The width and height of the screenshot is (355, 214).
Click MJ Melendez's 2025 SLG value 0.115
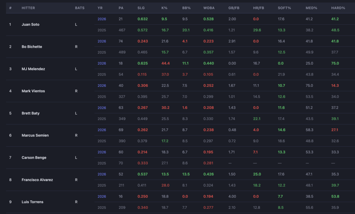click(142, 75)
